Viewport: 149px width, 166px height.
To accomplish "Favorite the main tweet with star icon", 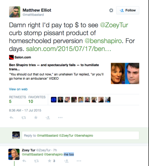I will coord(36,118).
